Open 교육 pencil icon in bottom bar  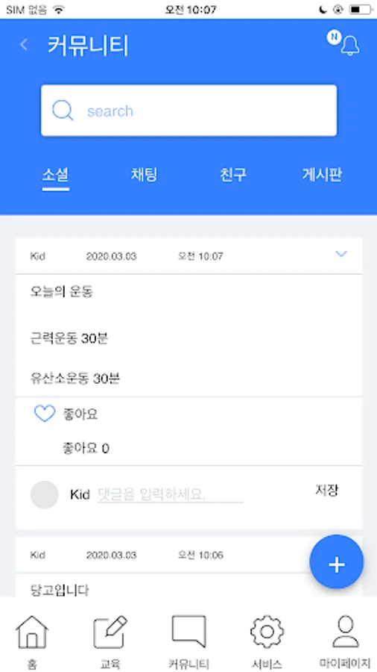coord(110,632)
